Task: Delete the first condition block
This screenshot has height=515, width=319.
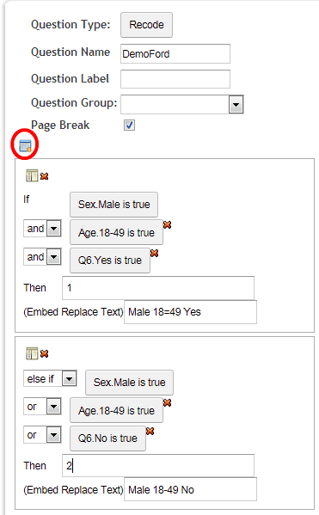Action: [45, 176]
